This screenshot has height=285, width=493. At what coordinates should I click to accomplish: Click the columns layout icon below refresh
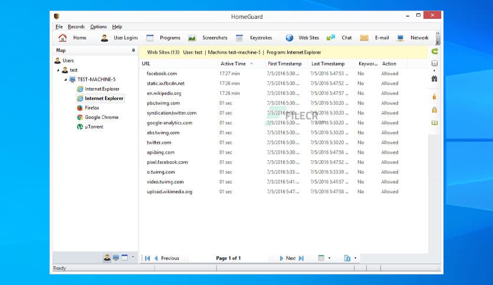pyautogui.click(x=435, y=64)
